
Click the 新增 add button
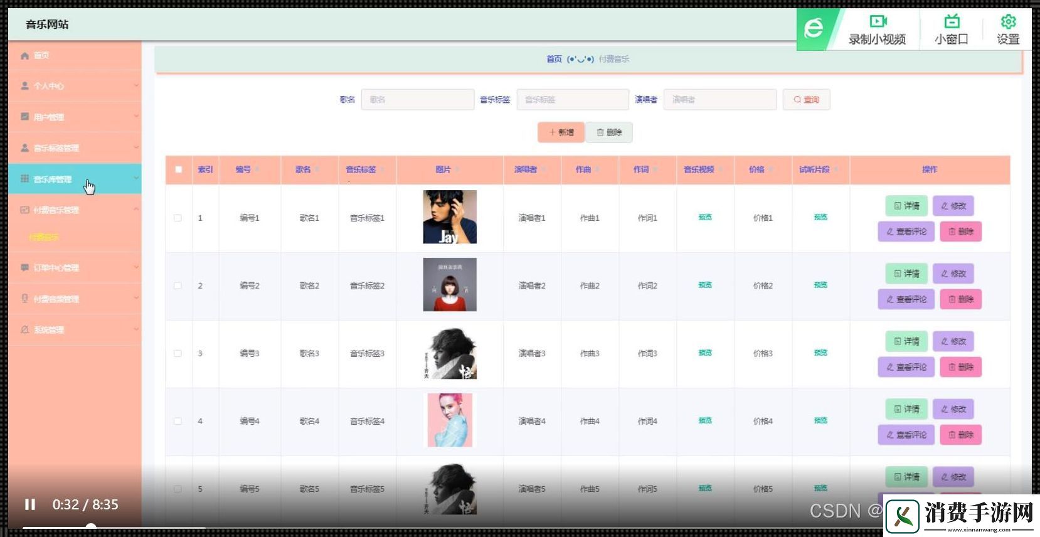click(561, 132)
